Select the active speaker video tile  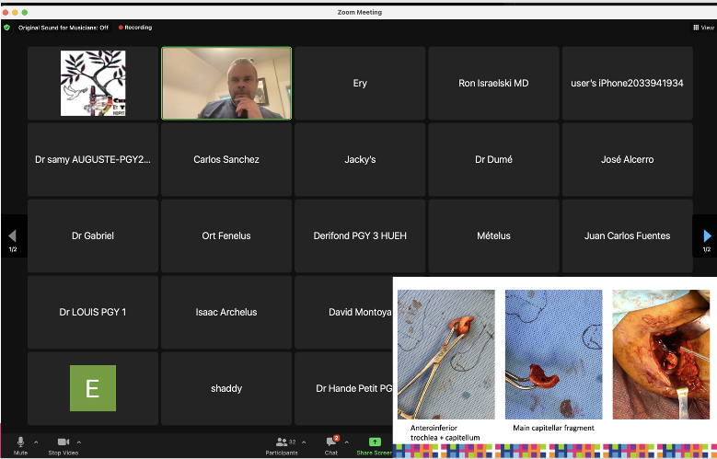pyautogui.click(x=226, y=83)
